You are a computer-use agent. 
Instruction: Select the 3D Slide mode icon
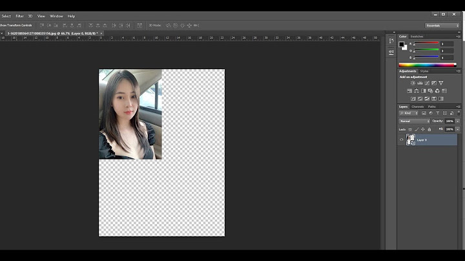[x=189, y=25]
